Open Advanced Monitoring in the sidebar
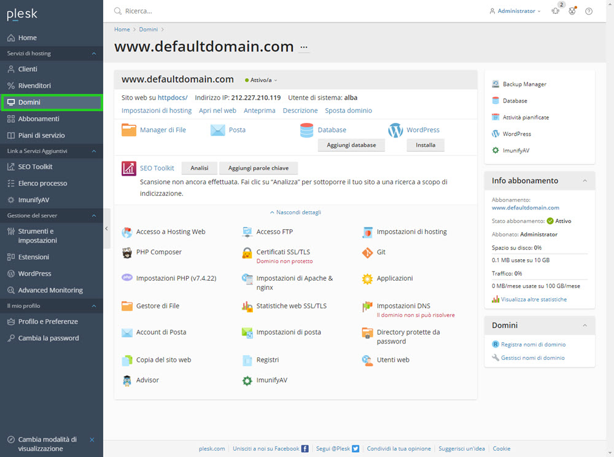Screen dimensions: 614x457 pyautogui.click(x=52, y=290)
